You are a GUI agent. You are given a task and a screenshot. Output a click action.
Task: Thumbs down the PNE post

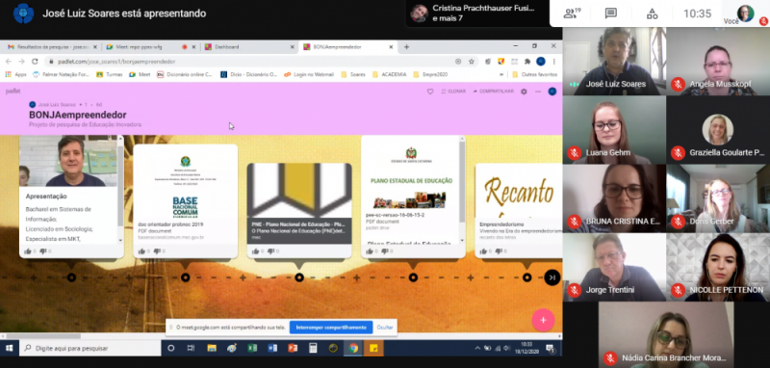(x=271, y=251)
